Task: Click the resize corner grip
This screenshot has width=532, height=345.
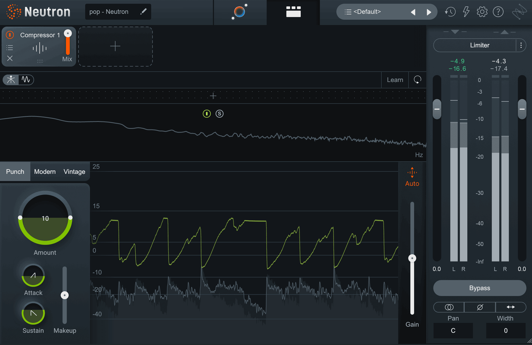Action: click(529, 341)
